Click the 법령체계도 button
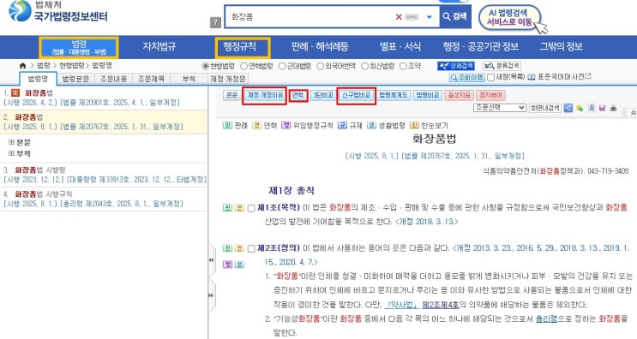The image size is (637, 339). tap(394, 95)
